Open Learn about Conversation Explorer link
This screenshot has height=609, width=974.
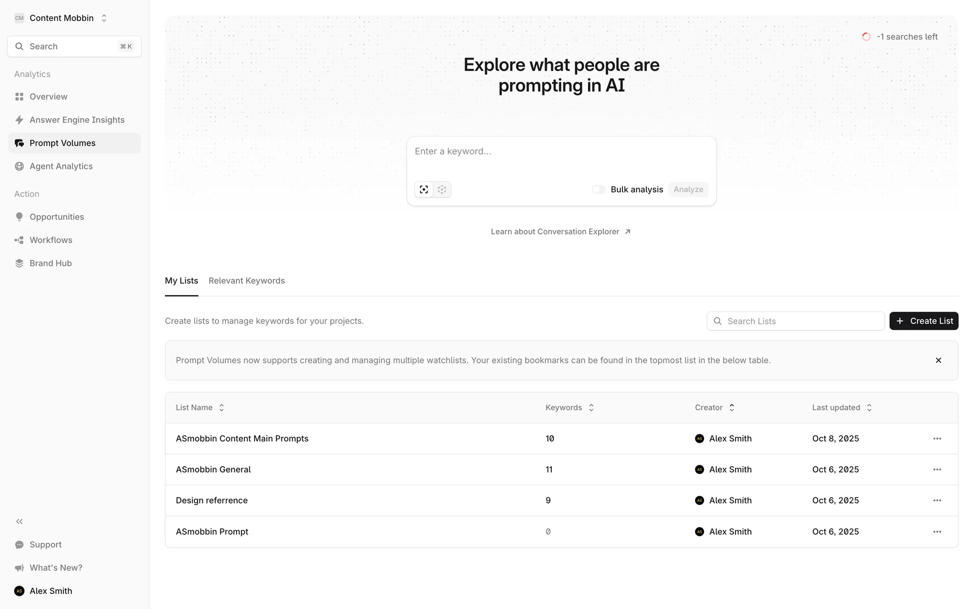pyautogui.click(x=561, y=231)
